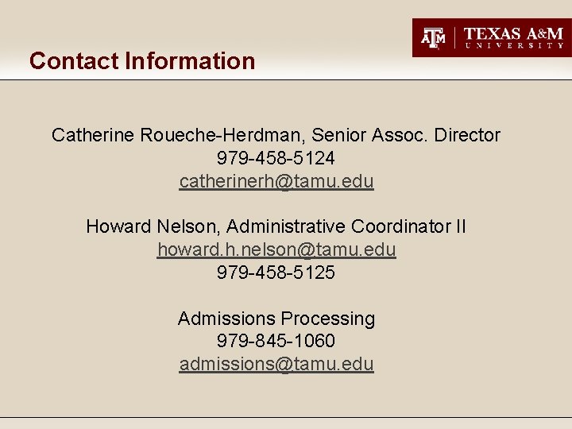Click the word Information in the heading
572x429 pixels.
tap(190, 60)
